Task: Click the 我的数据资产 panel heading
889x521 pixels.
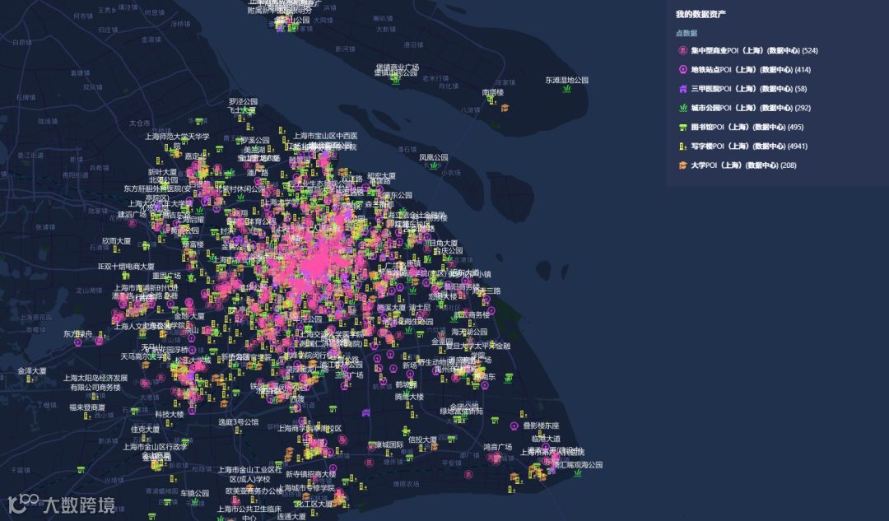Action: click(x=700, y=14)
